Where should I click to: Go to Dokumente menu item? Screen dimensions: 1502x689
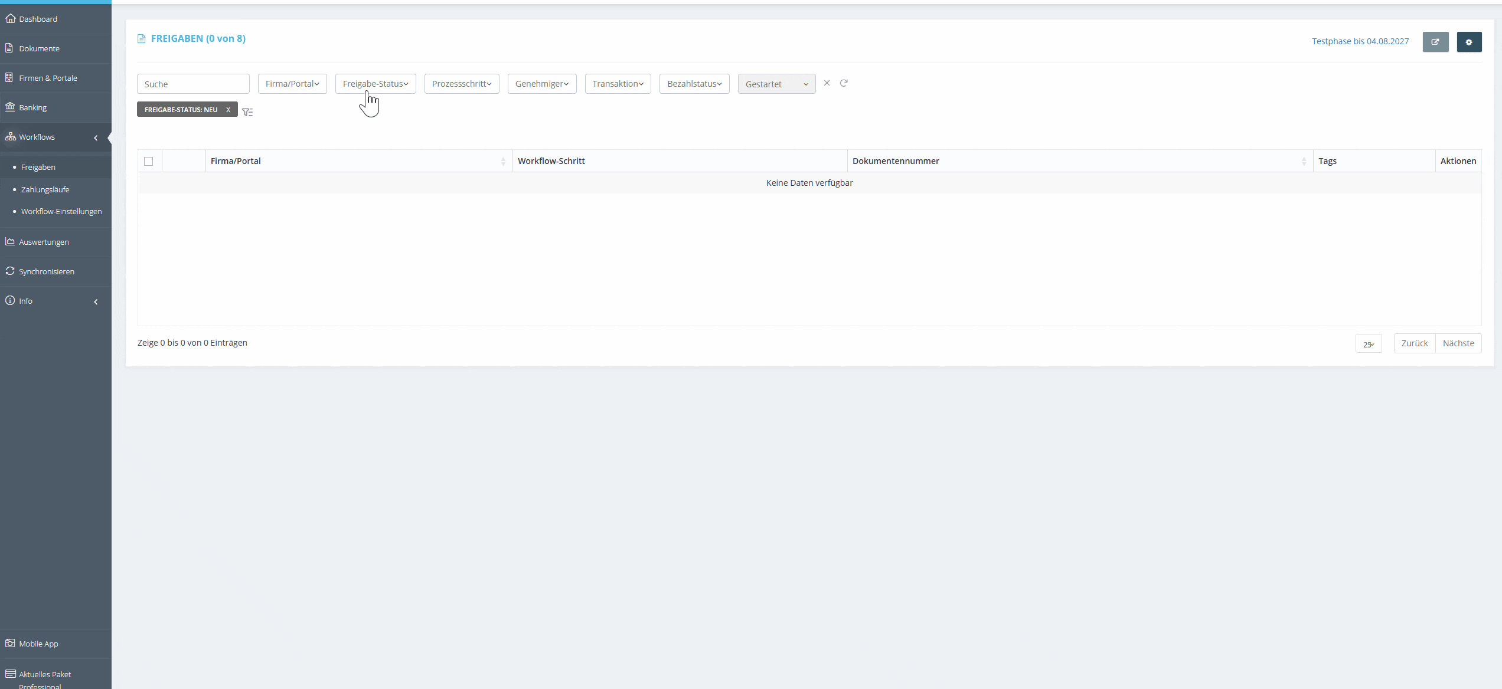(39, 48)
